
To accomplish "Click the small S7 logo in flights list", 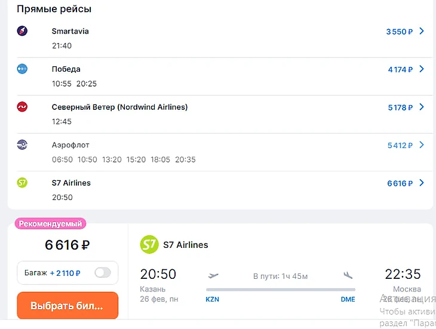I will 22,183.
